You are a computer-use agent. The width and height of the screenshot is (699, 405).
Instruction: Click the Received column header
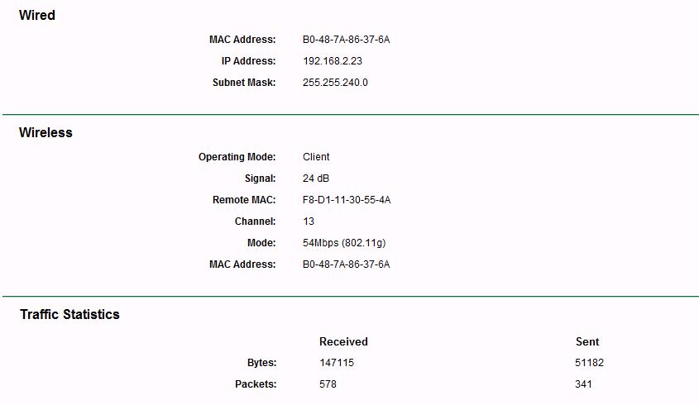[343, 341]
